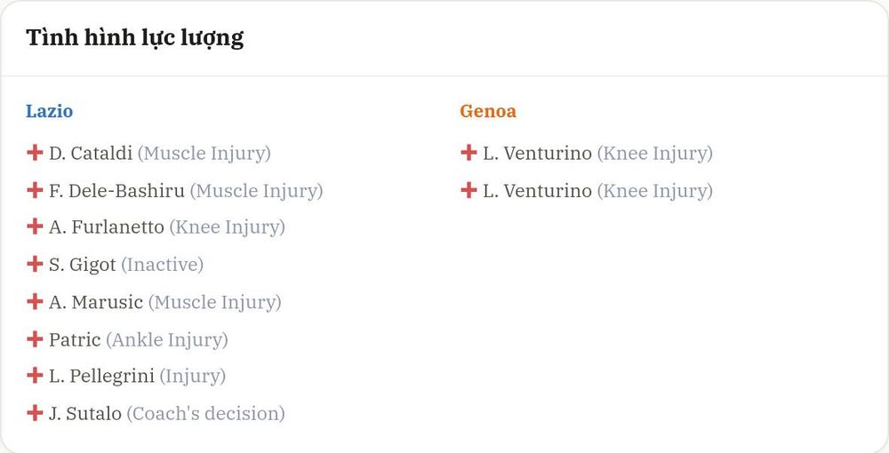Select the Patric player name

(75, 339)
